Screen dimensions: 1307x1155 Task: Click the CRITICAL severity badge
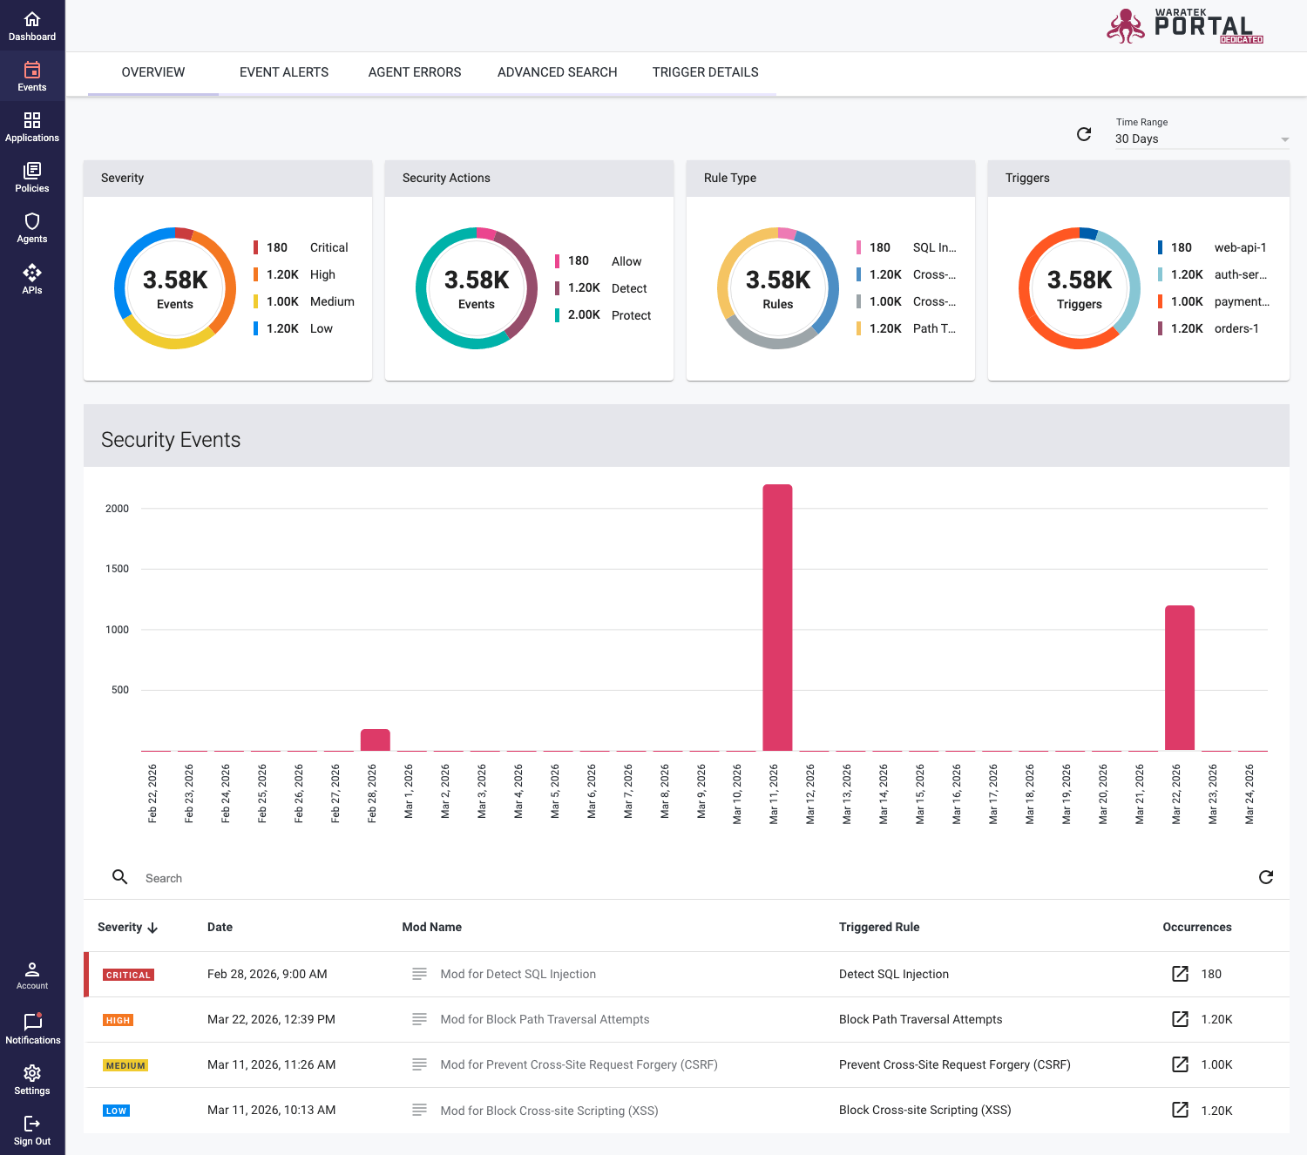pos(128,975)
